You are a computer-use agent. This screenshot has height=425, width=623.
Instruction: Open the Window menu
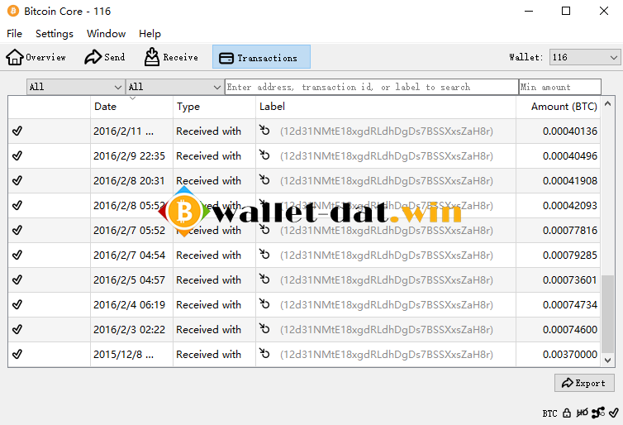pos(106,34)
